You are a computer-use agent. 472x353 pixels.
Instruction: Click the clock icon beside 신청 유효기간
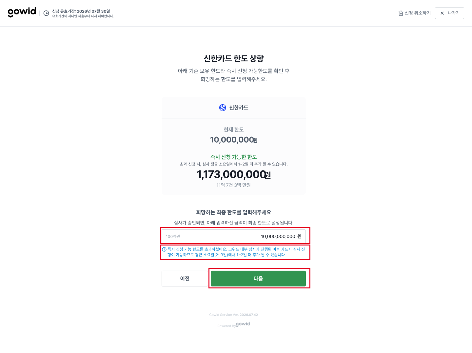click(46, 13)
